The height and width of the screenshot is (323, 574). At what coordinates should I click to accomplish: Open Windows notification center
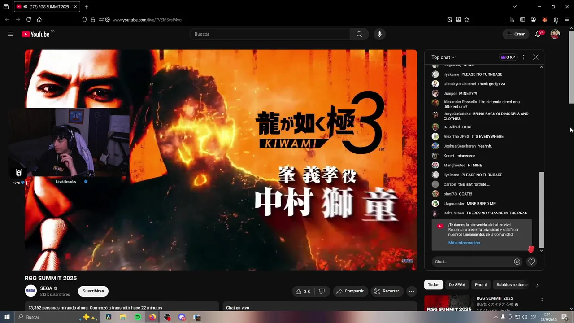coord(565,317)
